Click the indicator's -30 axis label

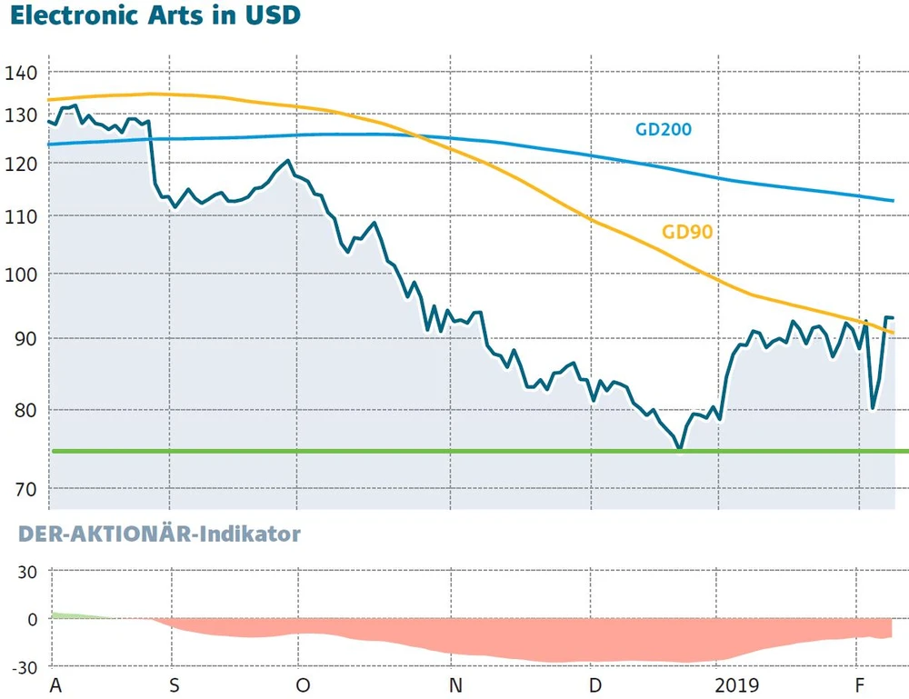coord(22,666)
